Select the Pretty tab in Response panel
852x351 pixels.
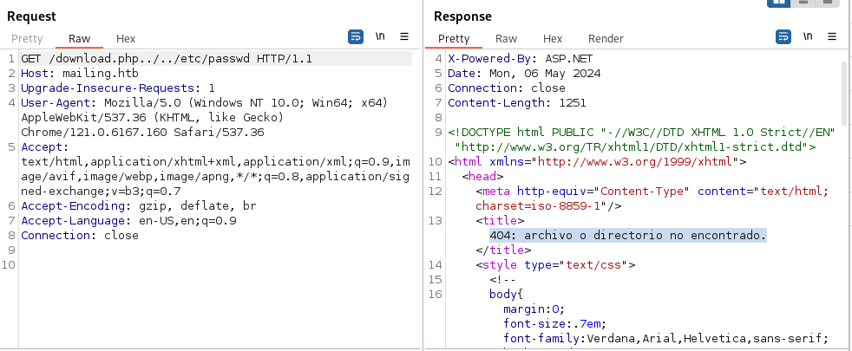(453, 38)
